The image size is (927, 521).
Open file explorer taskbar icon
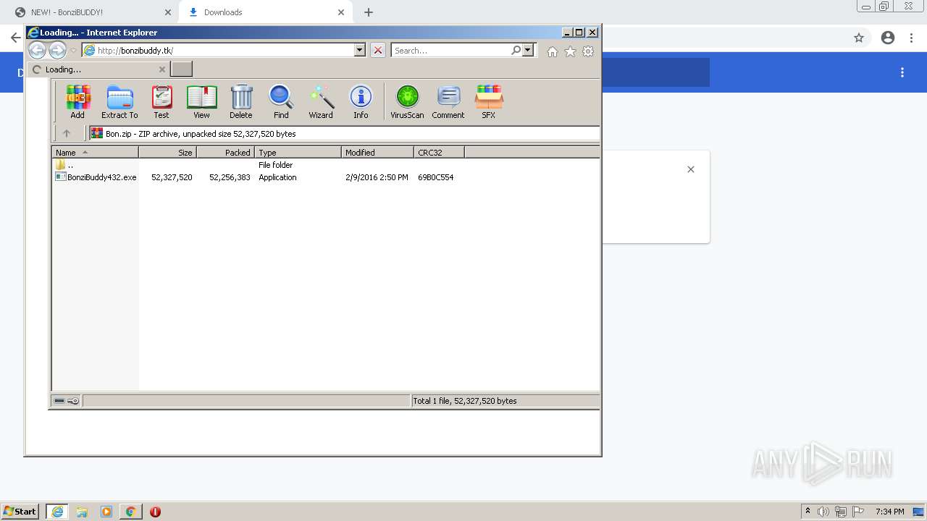pos(82,512)
